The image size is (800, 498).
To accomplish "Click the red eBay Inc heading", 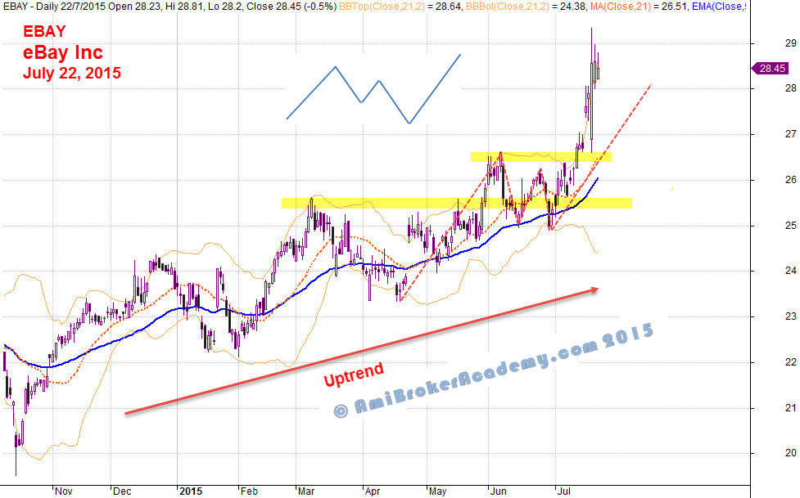I will [63, 52].
